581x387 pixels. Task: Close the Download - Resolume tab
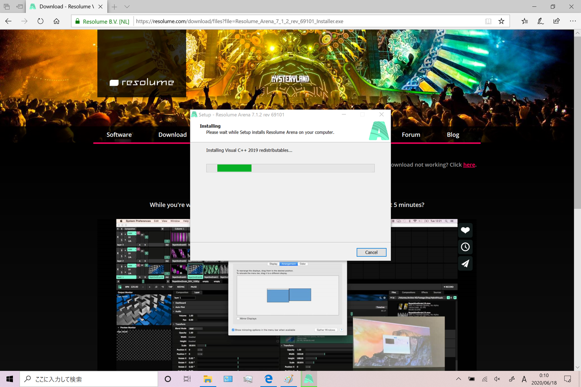click(100, 6)
